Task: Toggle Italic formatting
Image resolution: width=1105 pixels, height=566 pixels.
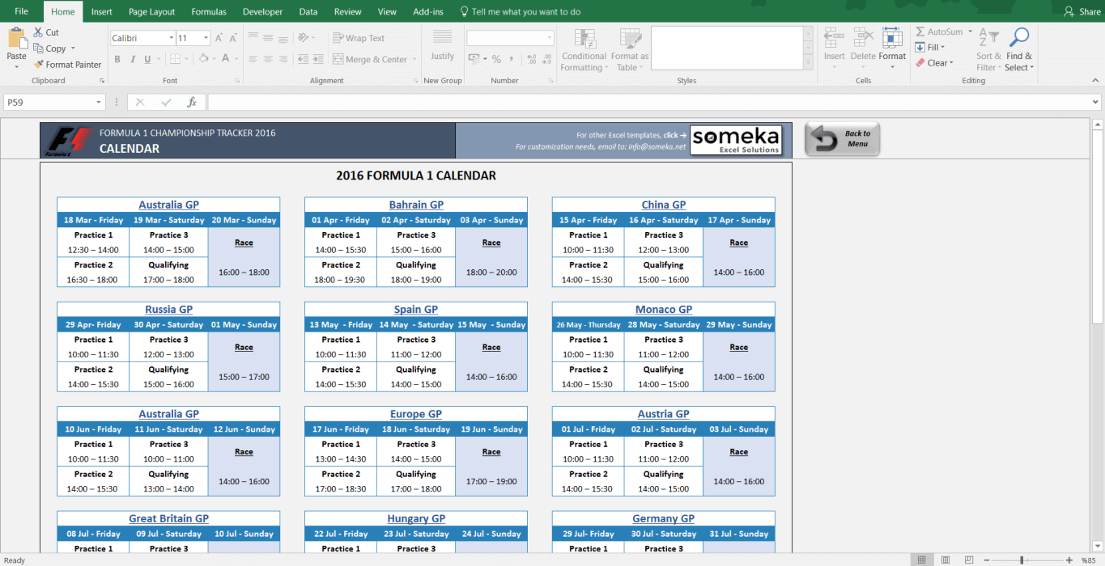Action: click(132, 59)
